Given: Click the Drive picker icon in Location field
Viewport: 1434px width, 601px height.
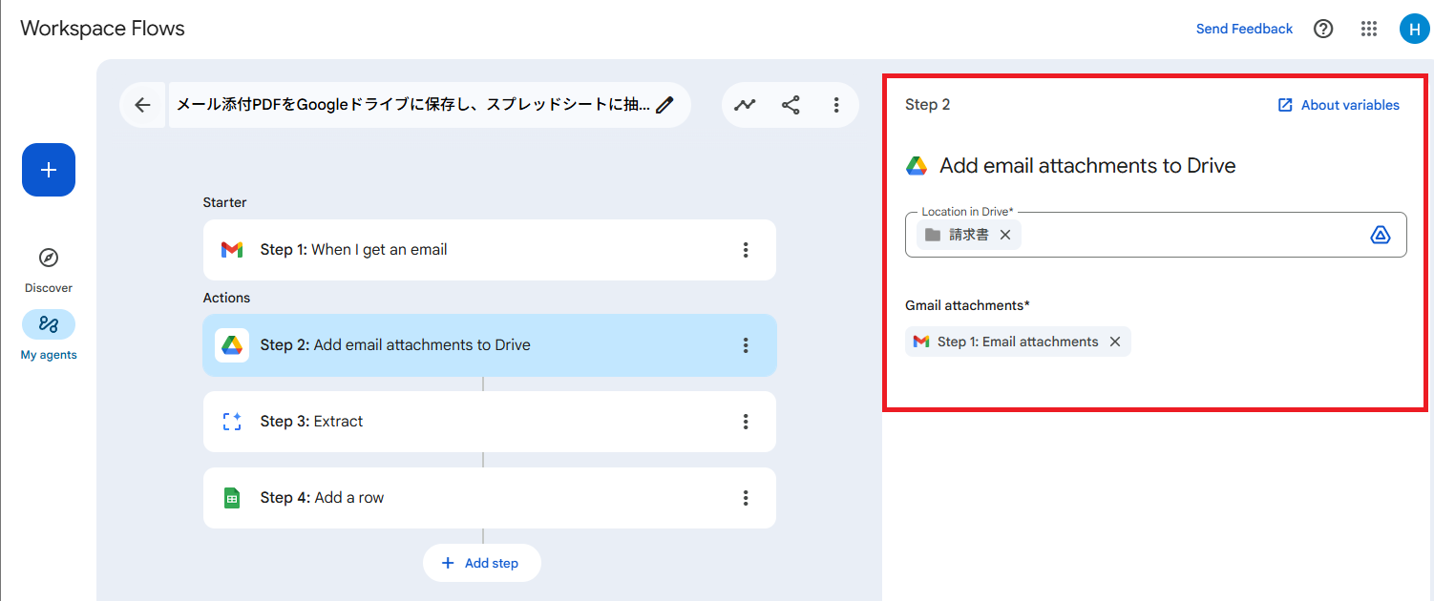Looking at the screenshot, I should pos(1380,235).
